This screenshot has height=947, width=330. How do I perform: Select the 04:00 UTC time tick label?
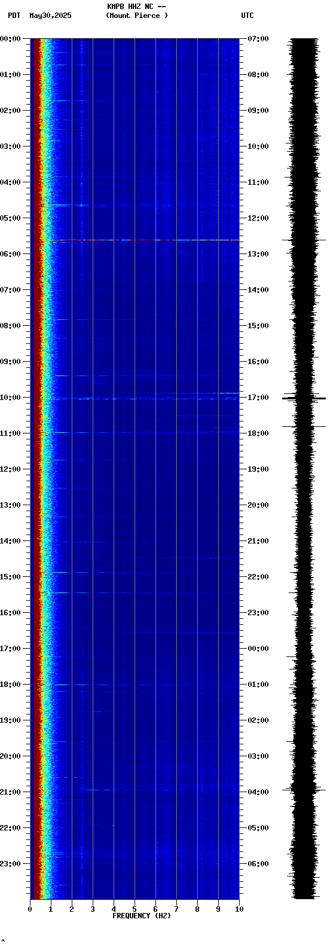click(x=258, y=792)
